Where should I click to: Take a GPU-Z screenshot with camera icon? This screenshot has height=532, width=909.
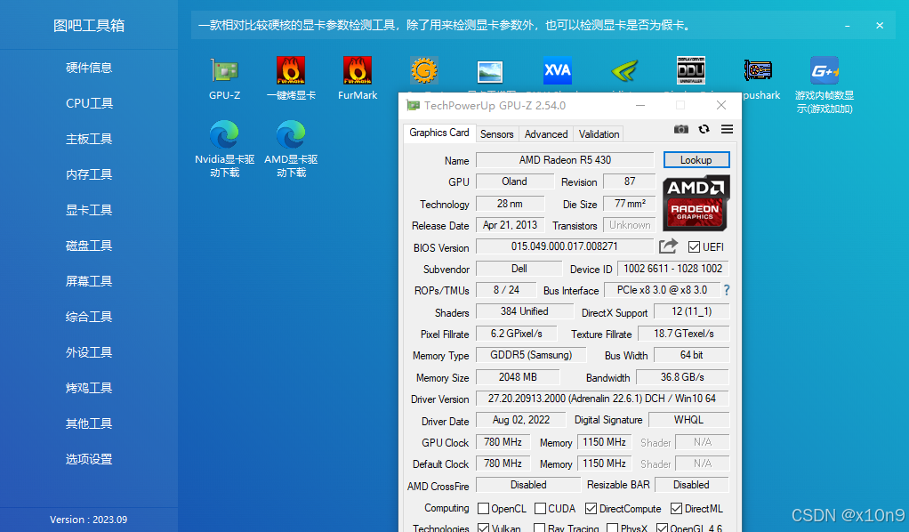click(x=681, y=129)
